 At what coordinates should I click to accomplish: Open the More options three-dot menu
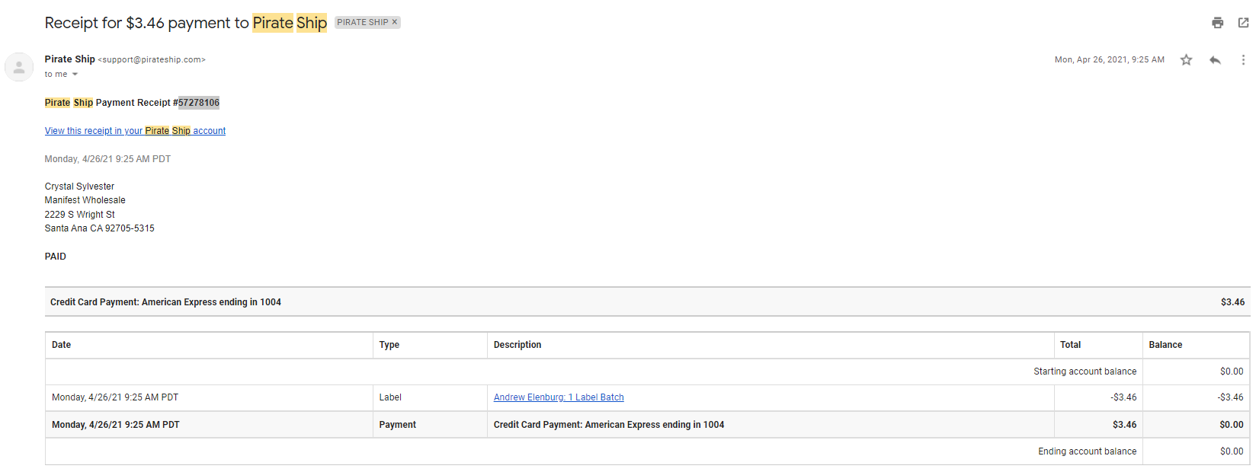pos(1243,59)
